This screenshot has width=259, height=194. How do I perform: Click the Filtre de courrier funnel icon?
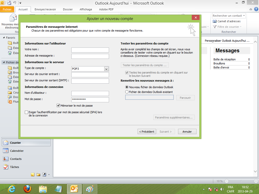[214, 27]
